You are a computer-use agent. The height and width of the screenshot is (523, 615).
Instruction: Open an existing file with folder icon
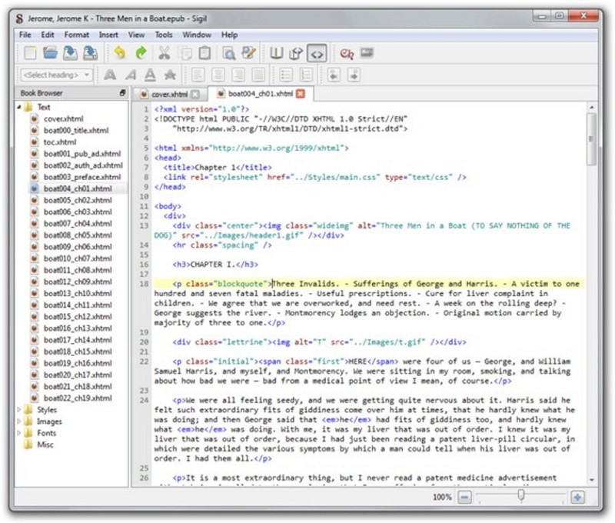click(50, 53)
